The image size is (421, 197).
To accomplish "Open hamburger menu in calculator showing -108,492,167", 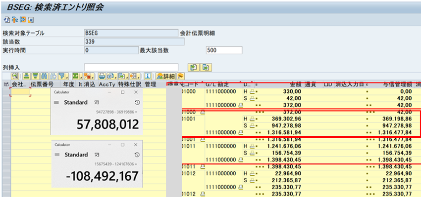I will coord(56,155).
